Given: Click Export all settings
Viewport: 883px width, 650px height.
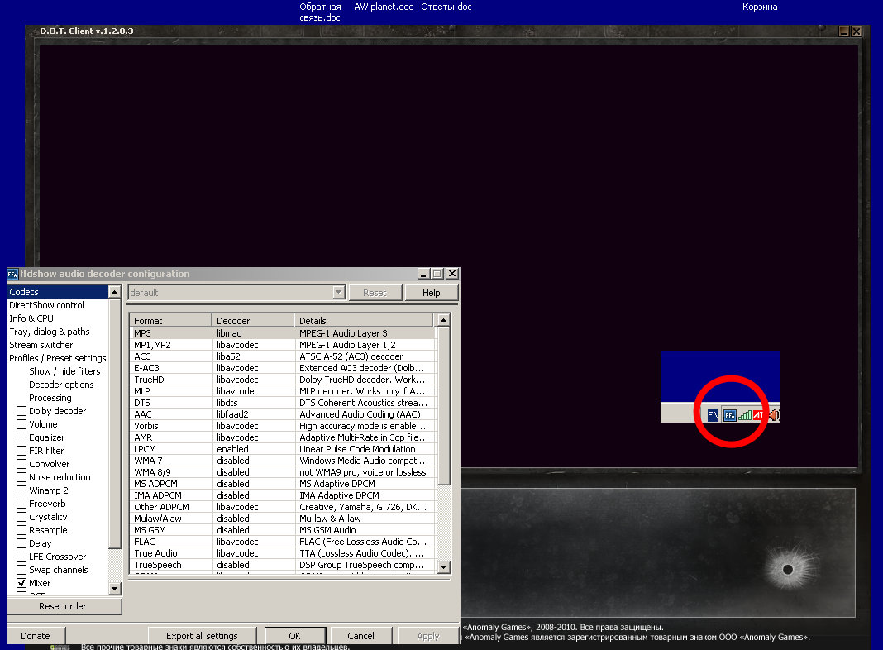Looking at the screenshot, I should coord(203,636).
